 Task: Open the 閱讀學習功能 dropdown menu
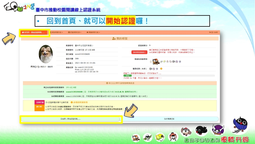coord(93,32)
